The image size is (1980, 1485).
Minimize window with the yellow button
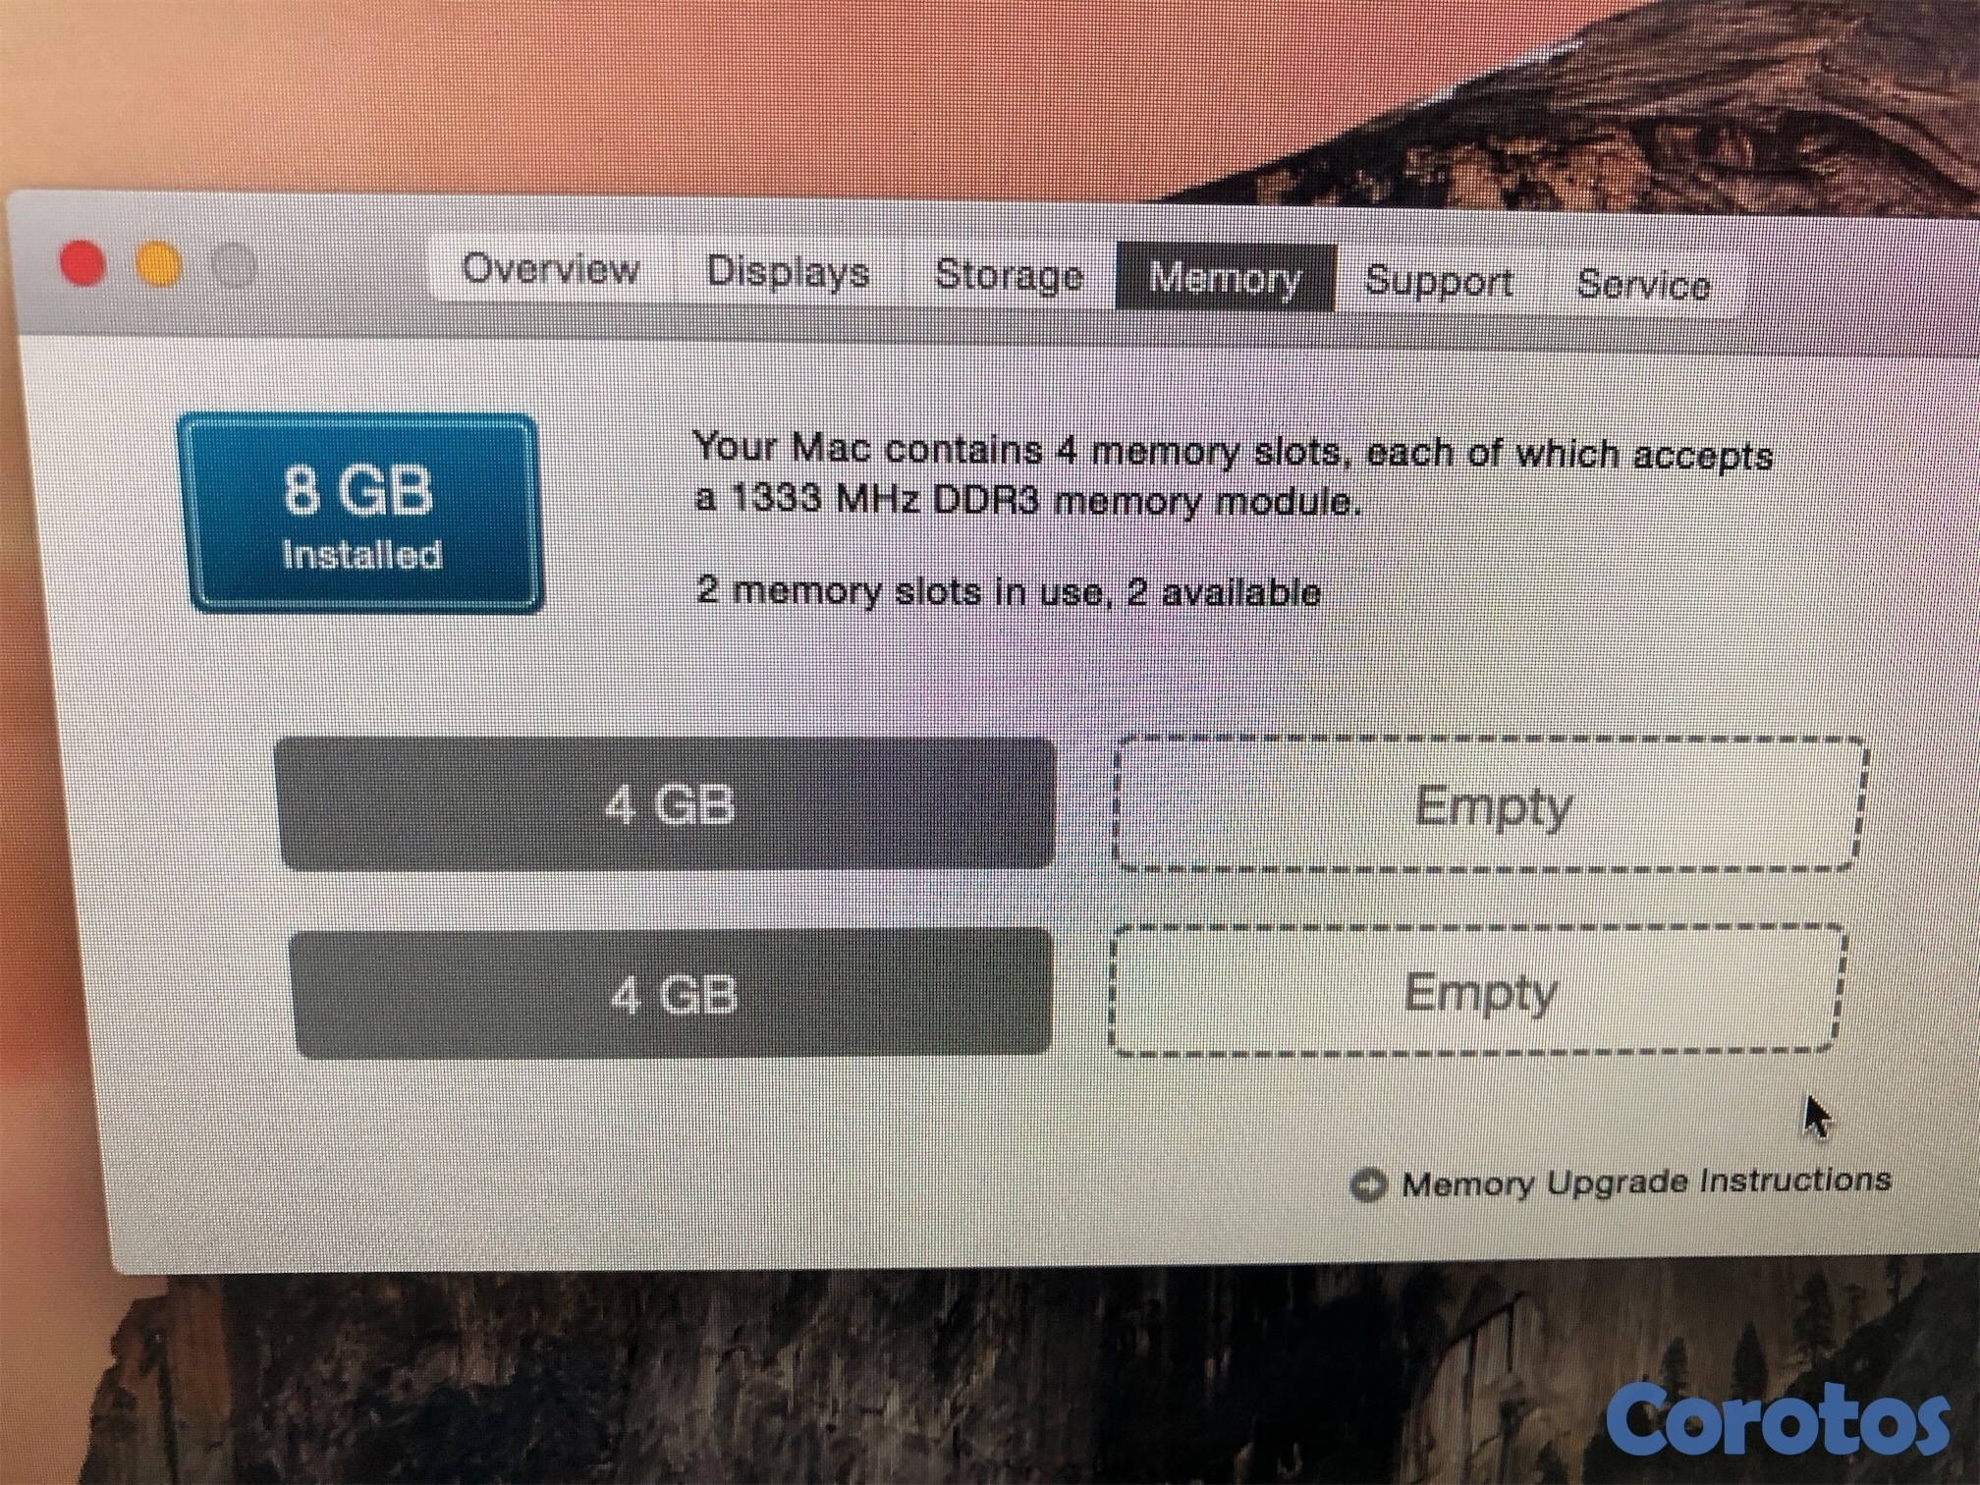158,266
